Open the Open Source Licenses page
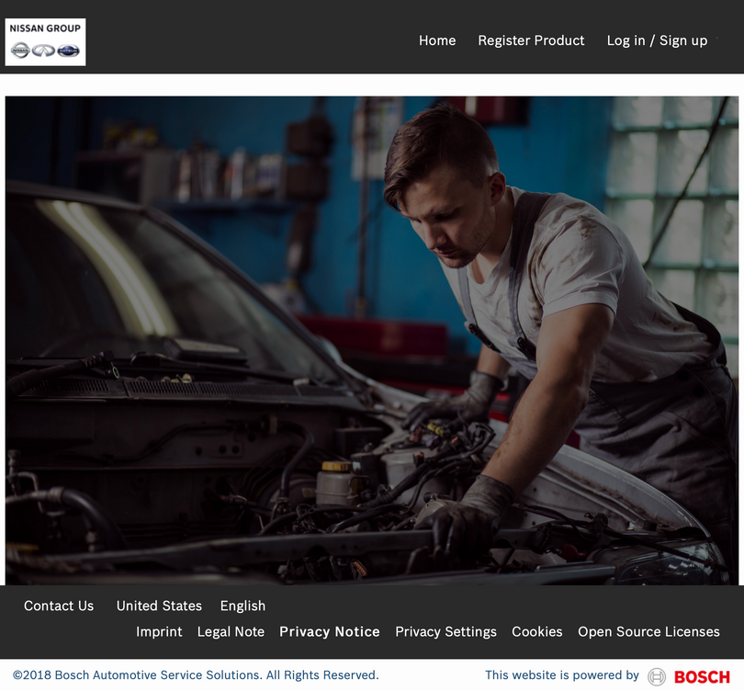 tap(648, 632)
